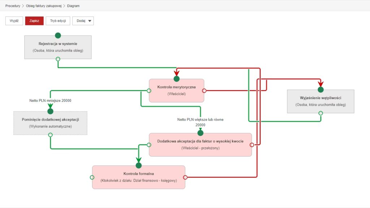The image size is (370, 208).
Task: Open the Procedury breadcrumb link
Action: (x=13, y=6)
